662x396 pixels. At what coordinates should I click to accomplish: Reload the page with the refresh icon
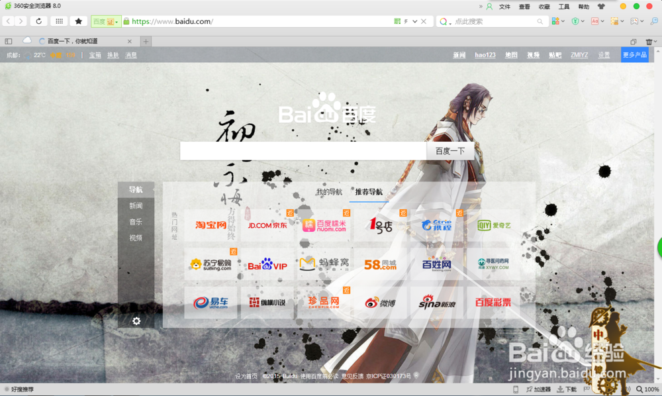point(39,21)
